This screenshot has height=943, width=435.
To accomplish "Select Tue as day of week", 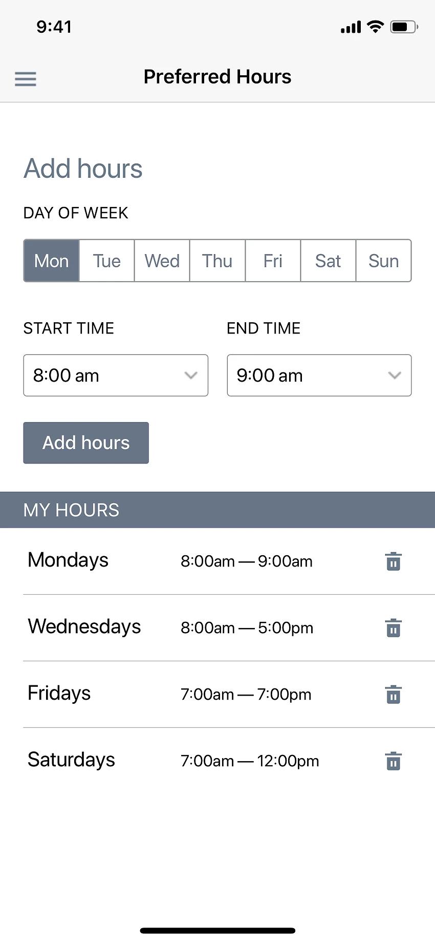I will click(x=107, y=261).
